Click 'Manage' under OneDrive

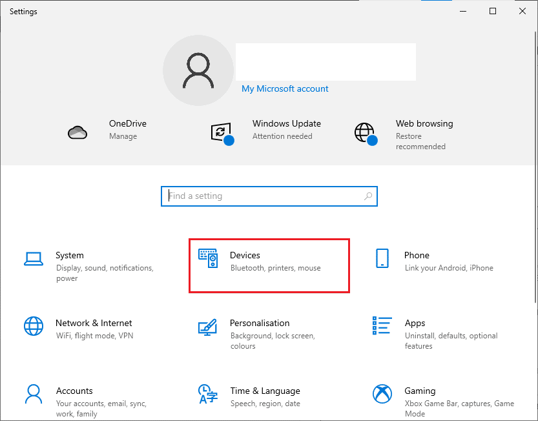[123, 136]
